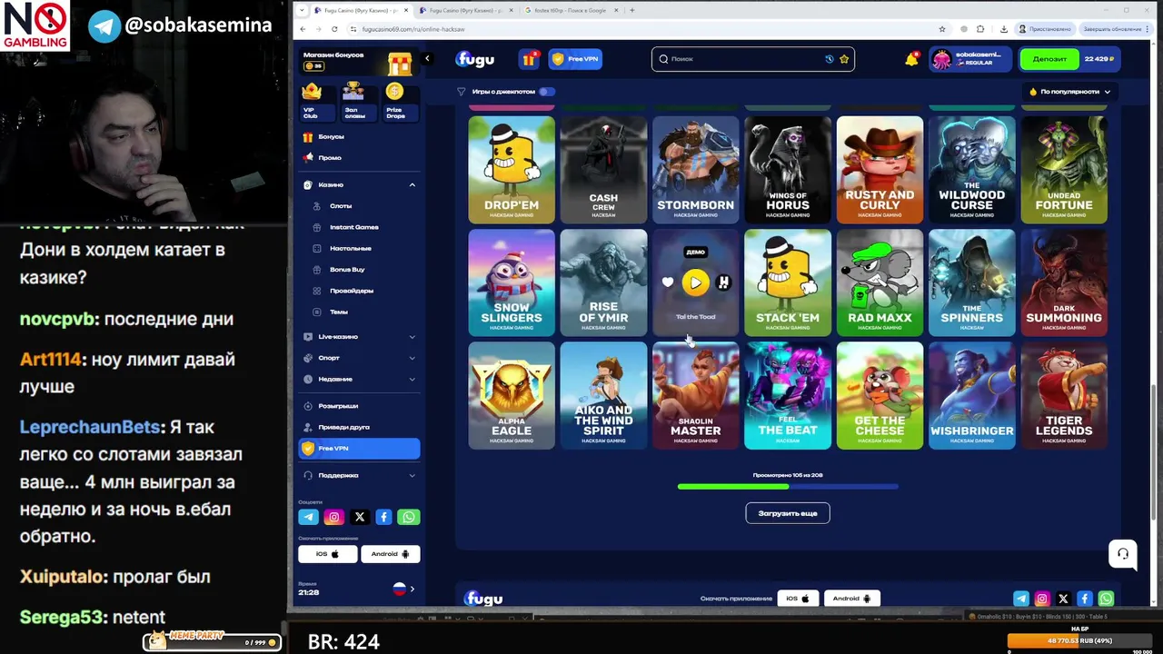Viewport: 1163px width, 654px height.
Task: Open a new browser tab
Action: tap(632, 10)
